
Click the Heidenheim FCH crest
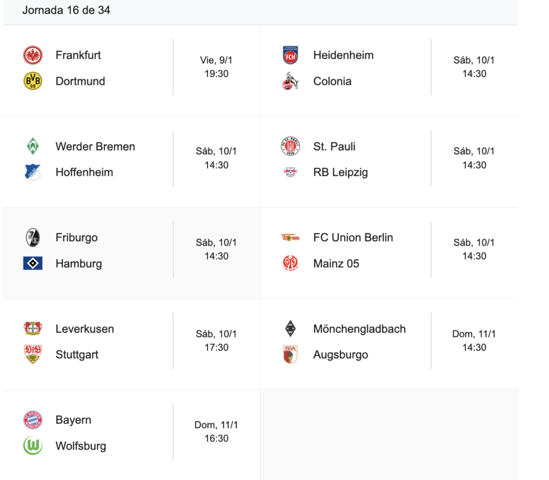(x=290, y=55)
